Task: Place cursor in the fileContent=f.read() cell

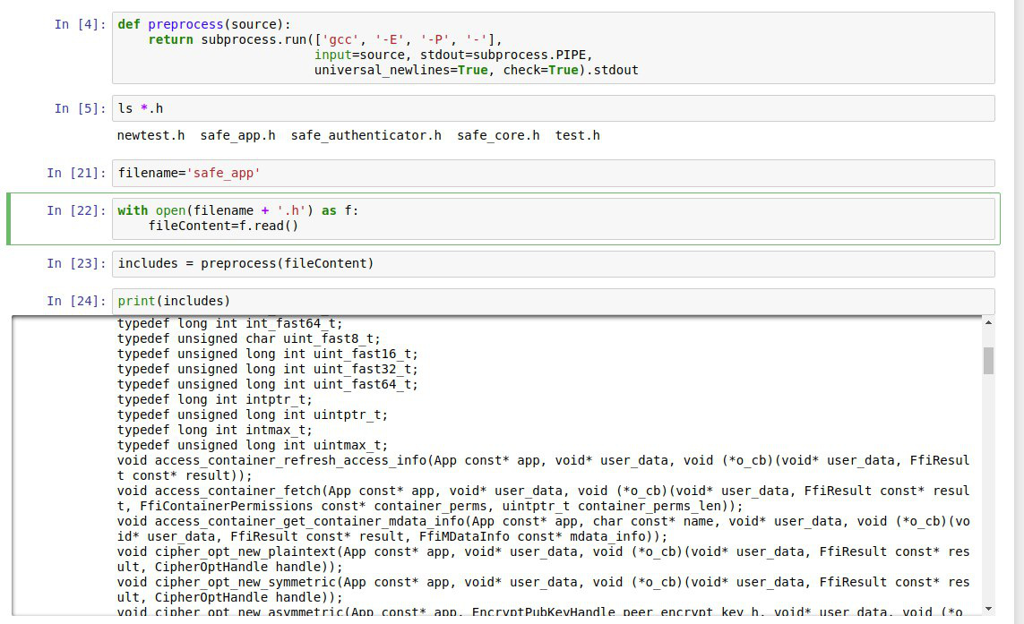Action: 553,218
